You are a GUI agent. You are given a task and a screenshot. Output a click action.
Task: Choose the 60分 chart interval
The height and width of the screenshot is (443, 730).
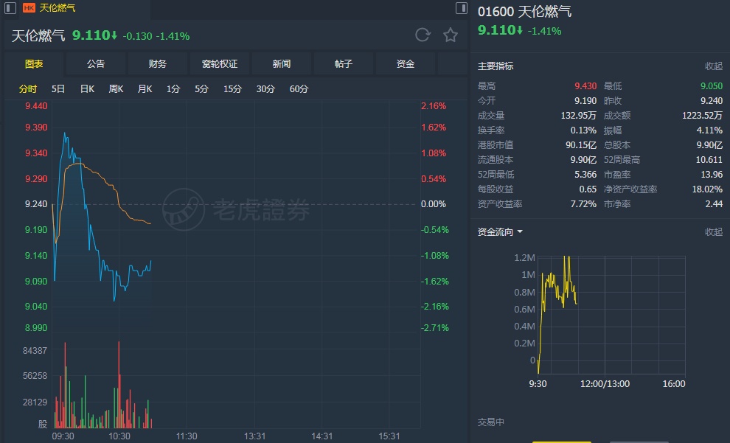coord(299,89)
